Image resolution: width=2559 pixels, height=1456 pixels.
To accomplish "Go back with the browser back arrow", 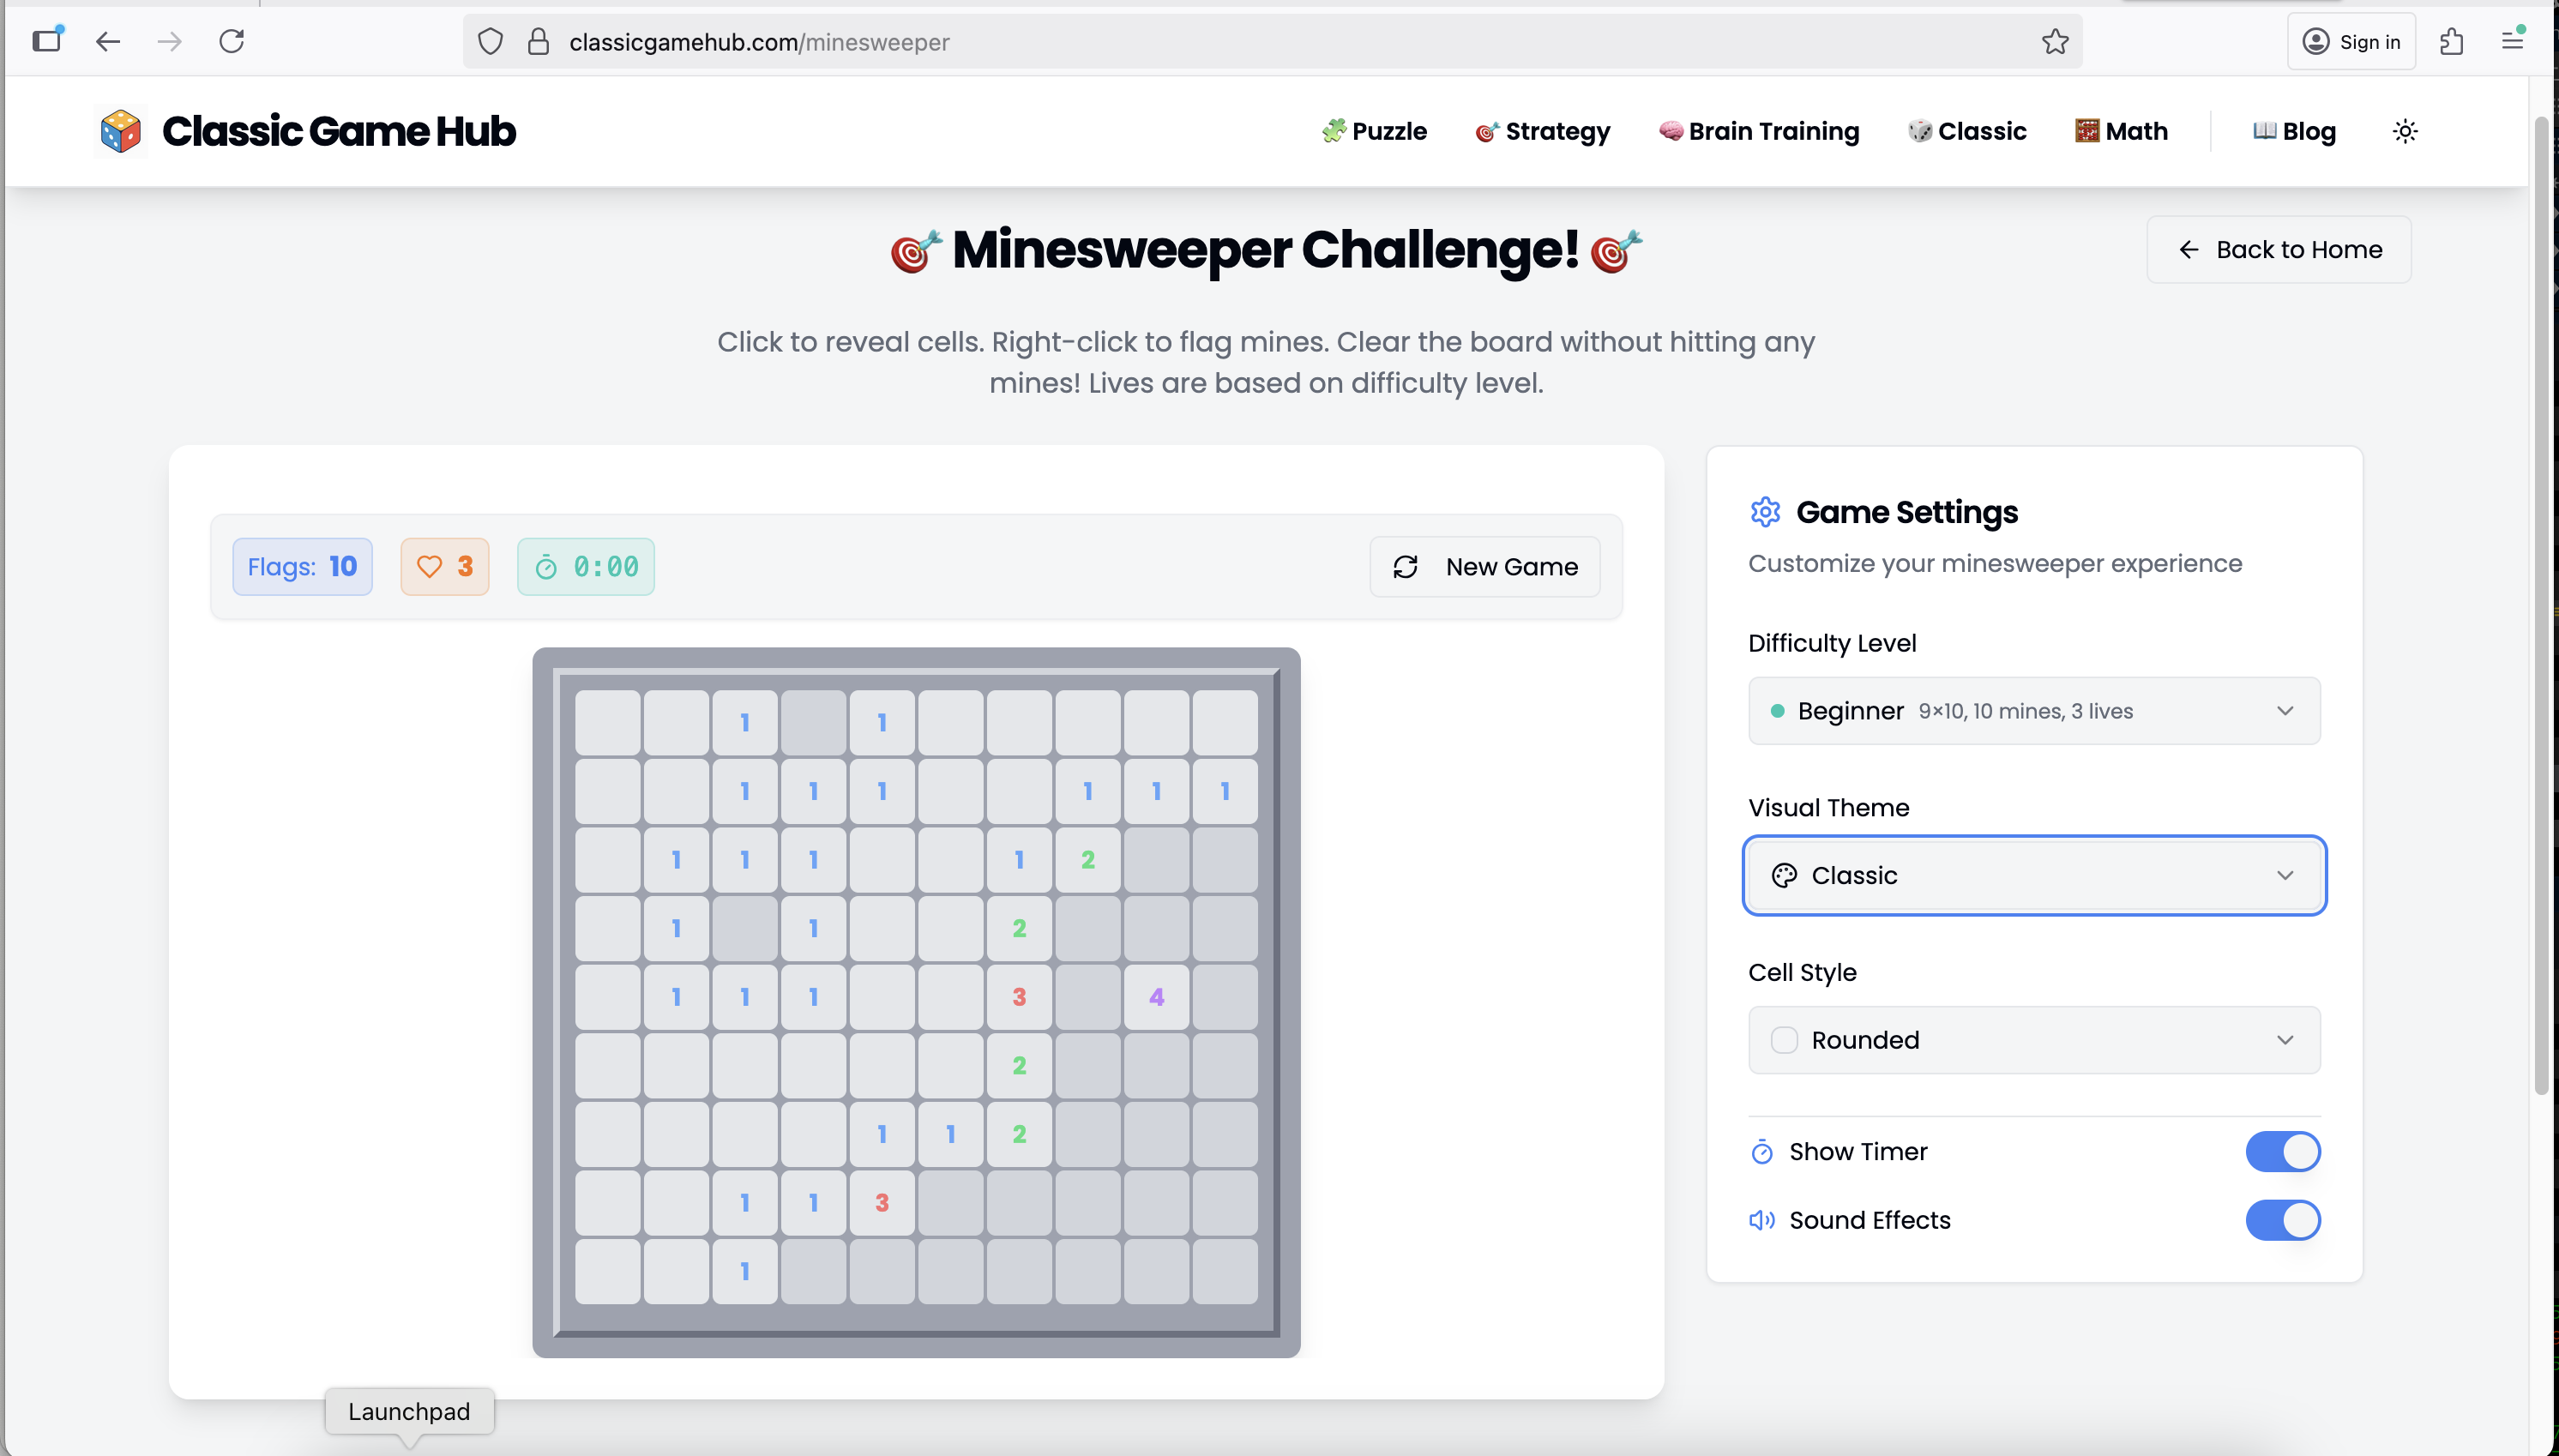I will tap(108, 42).
